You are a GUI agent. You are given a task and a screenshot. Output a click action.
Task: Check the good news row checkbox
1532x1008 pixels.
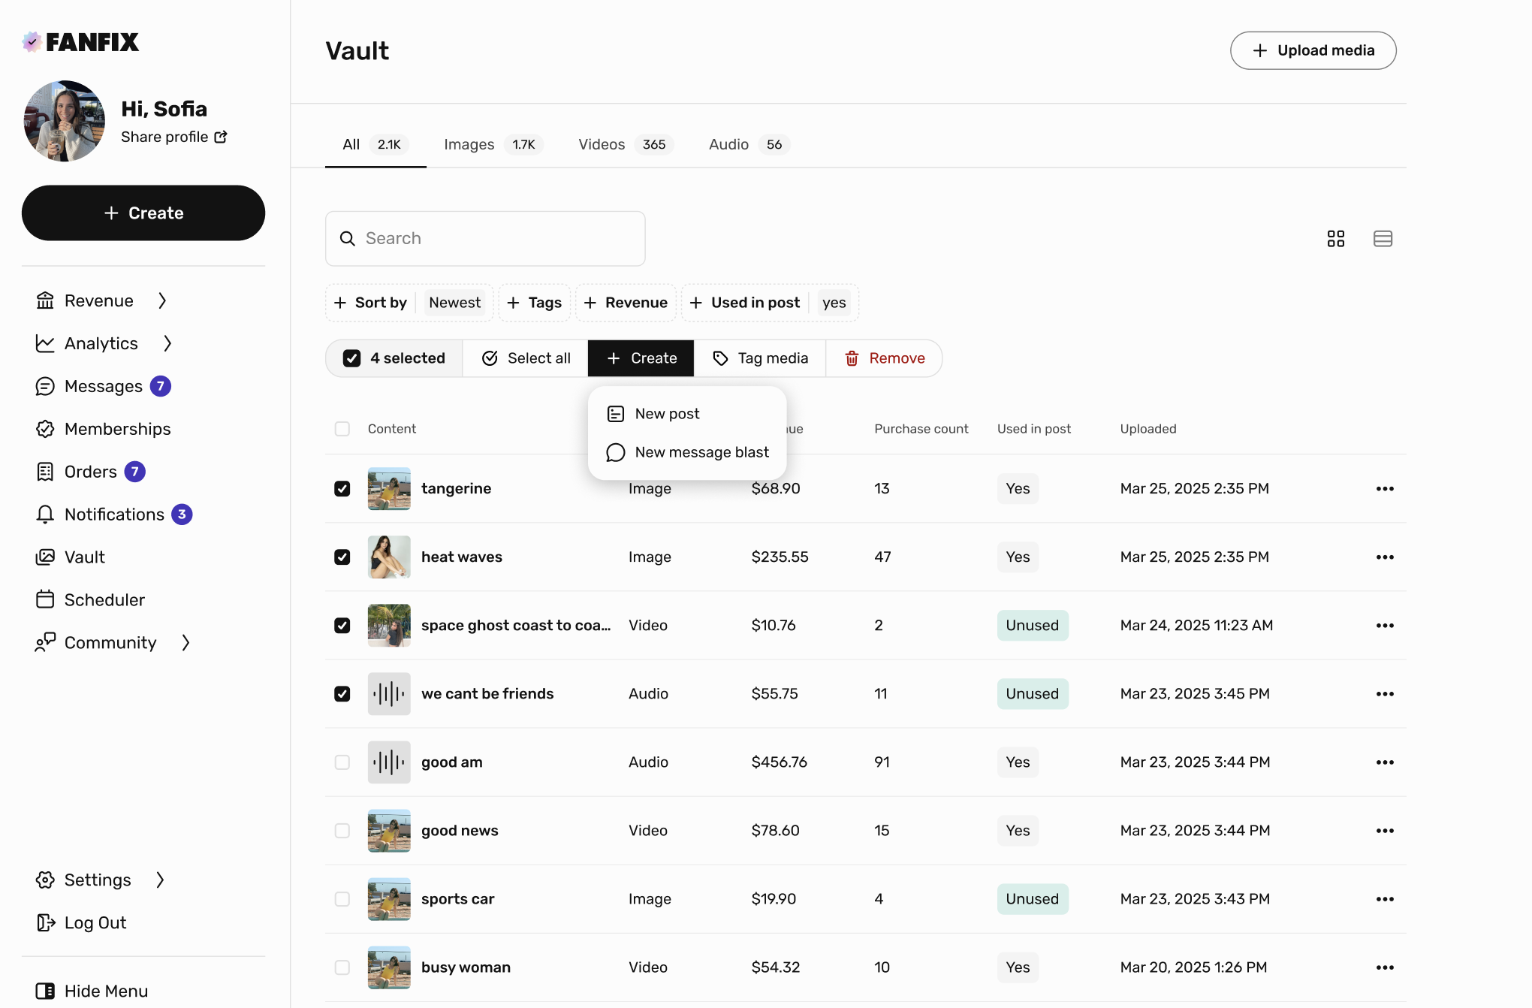pos(342,831)
